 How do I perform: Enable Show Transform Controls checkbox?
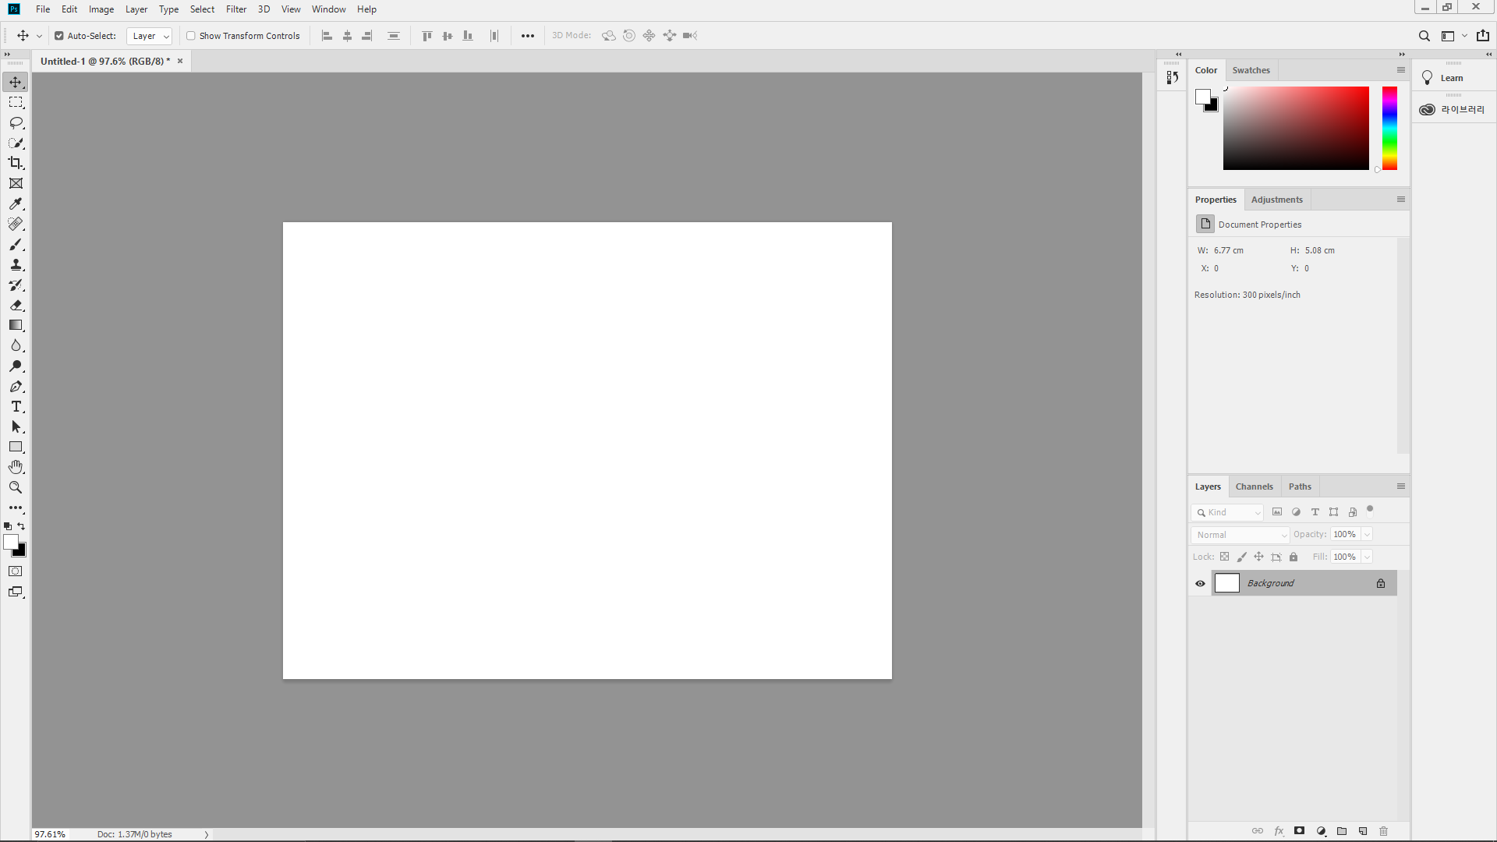[191, 36]
